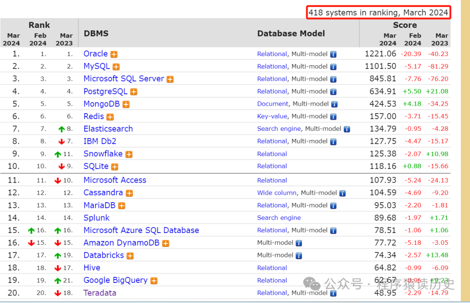Open the Databricks link
The height and width of the screenshot is (303, 470).
[104, 255]
